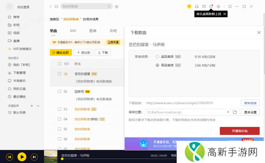Click 添加到 button
The image size is (265, 163).
click(x=83, y=53)
